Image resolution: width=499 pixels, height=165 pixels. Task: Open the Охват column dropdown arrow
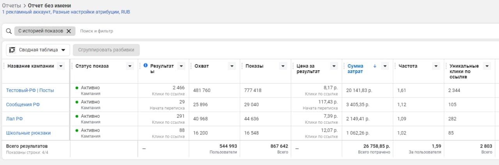click(232, 66)
